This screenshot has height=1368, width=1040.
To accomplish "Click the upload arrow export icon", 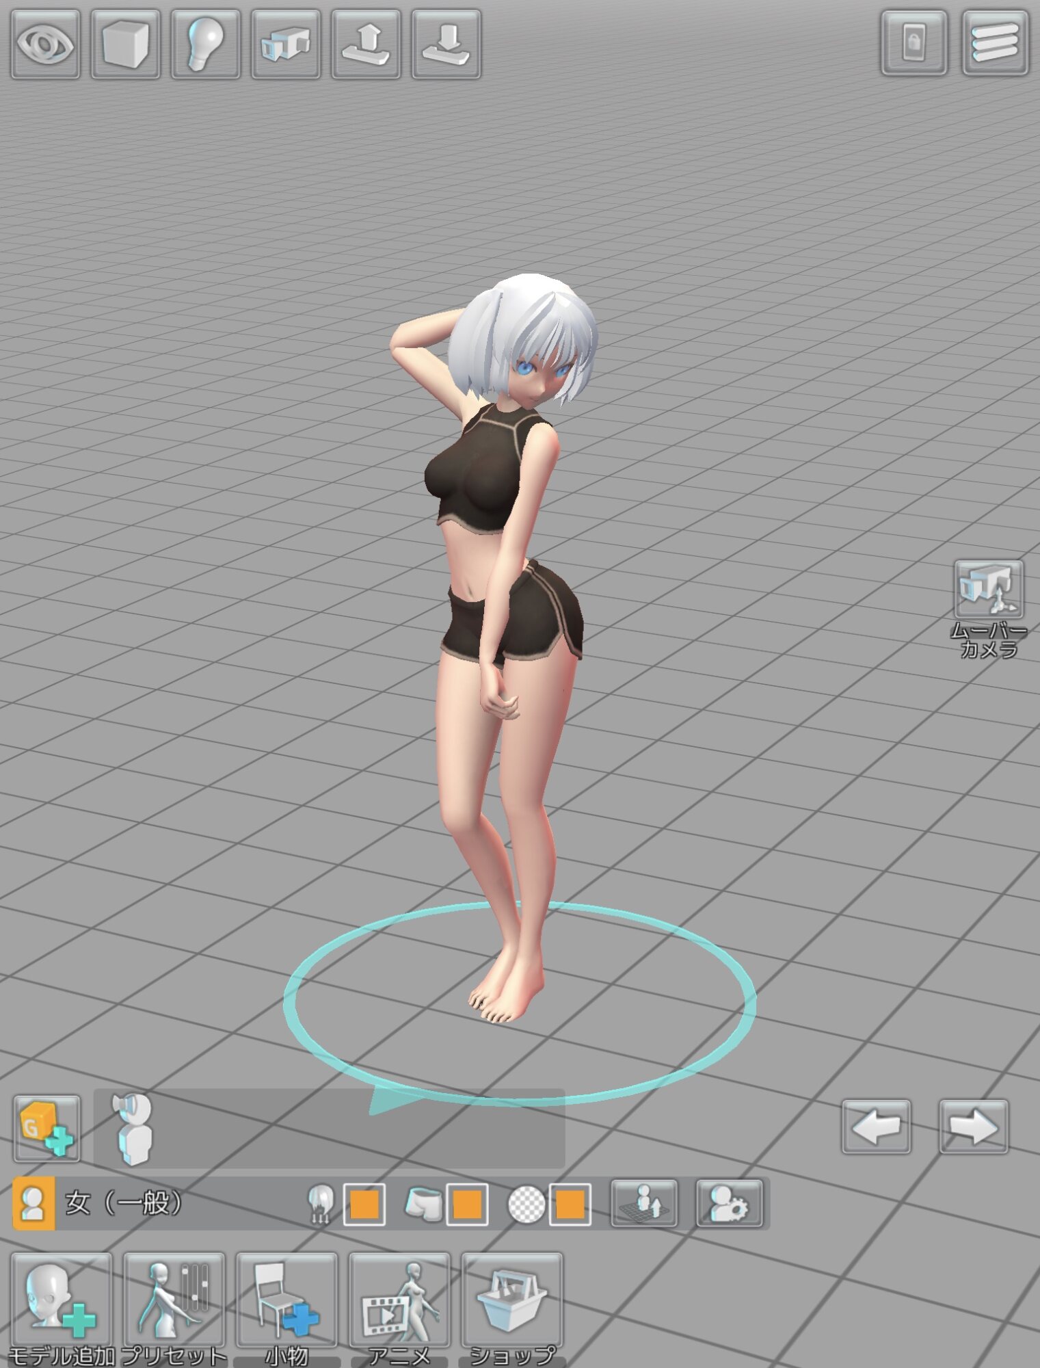I will [x=366, y=44].
